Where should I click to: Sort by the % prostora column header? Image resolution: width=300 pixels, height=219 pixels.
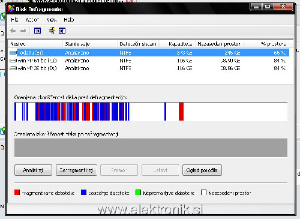pyautogui.click(x=266, y=44)
